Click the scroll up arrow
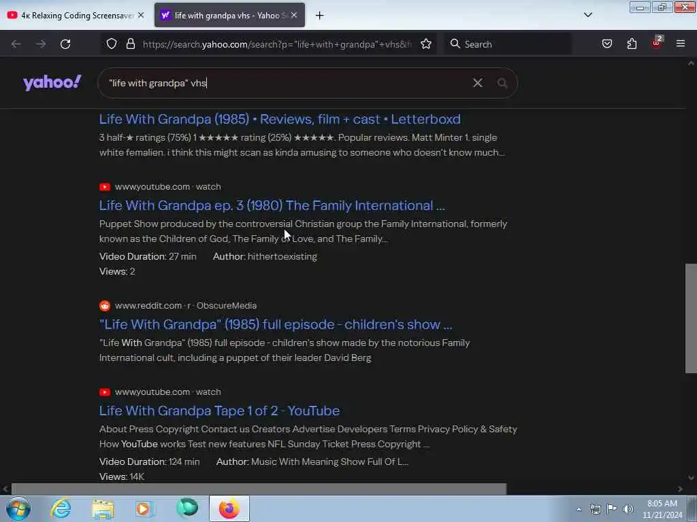The image size is (697, 522). (691, 63)
